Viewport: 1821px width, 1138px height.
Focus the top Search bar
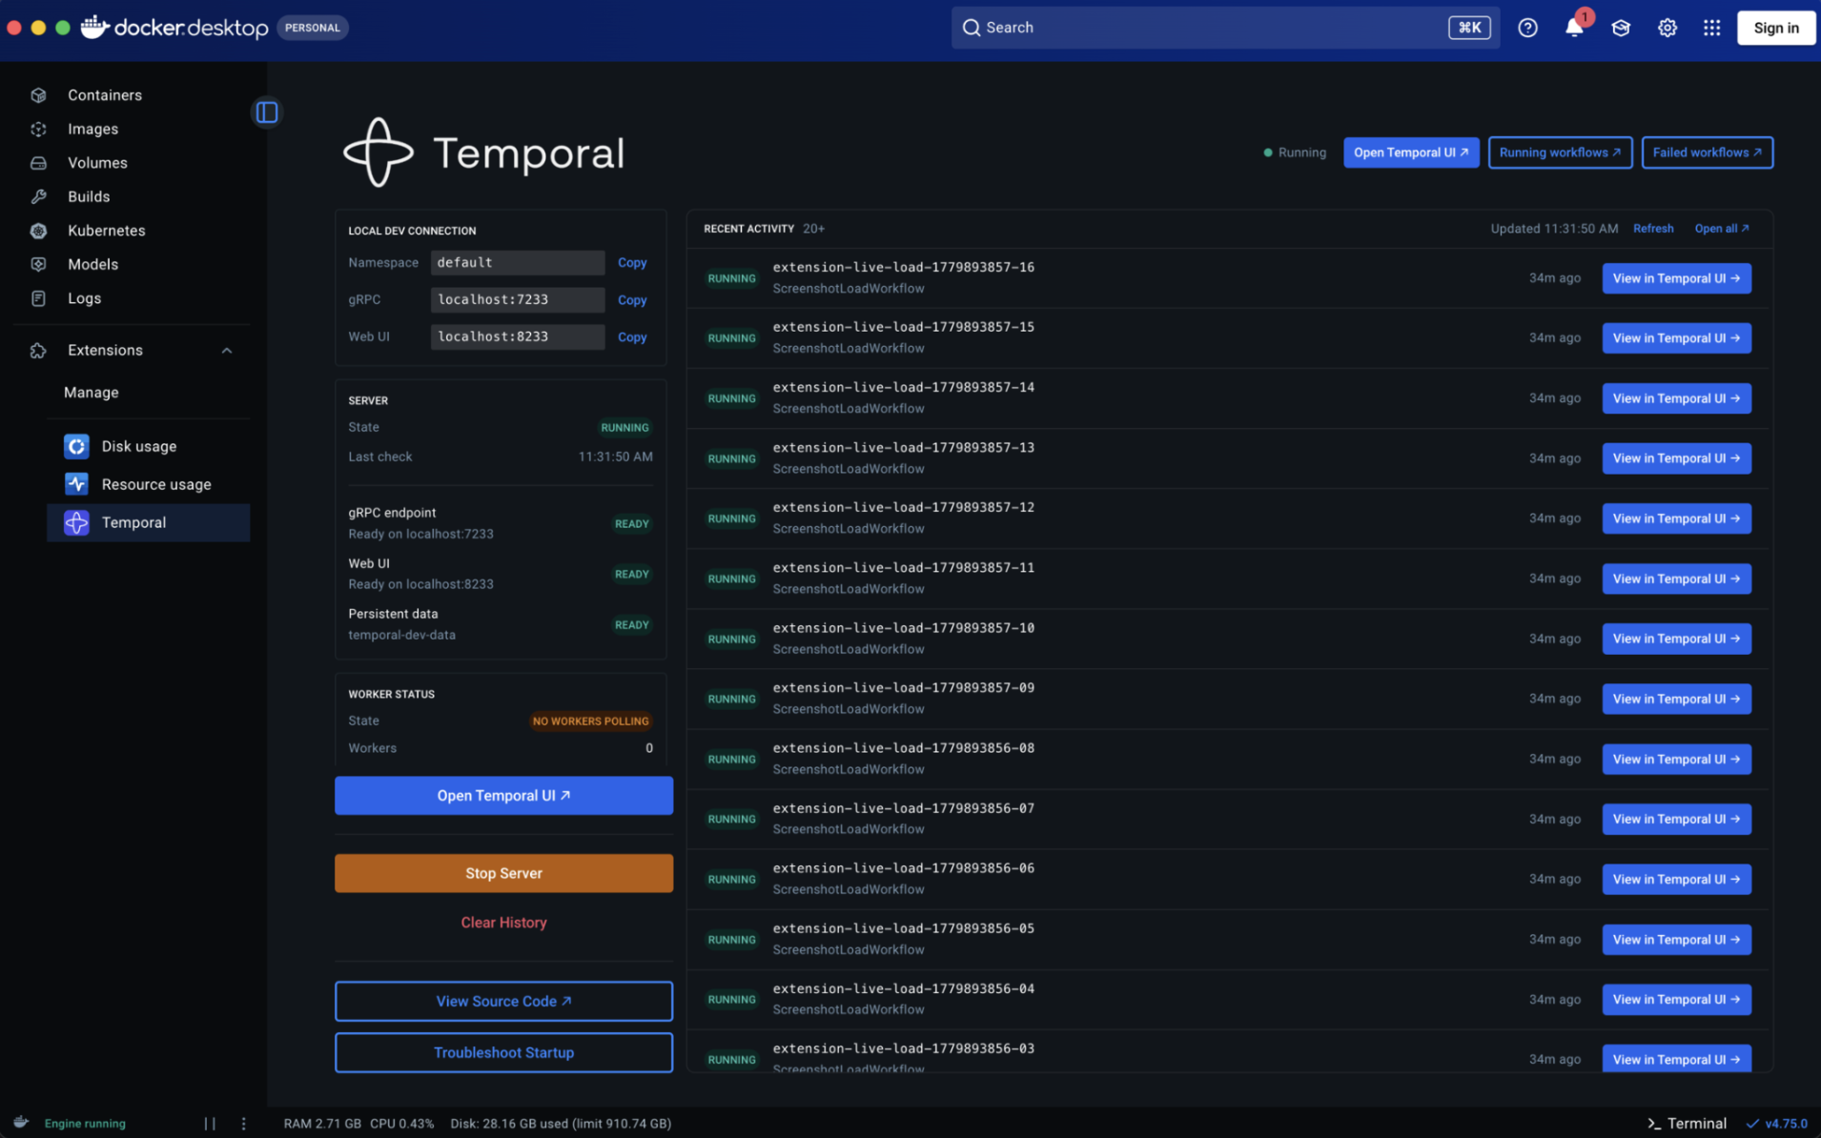(x=1224, y=28)
